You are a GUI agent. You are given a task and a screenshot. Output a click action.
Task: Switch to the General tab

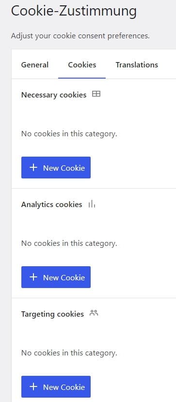tap(34, 65)
